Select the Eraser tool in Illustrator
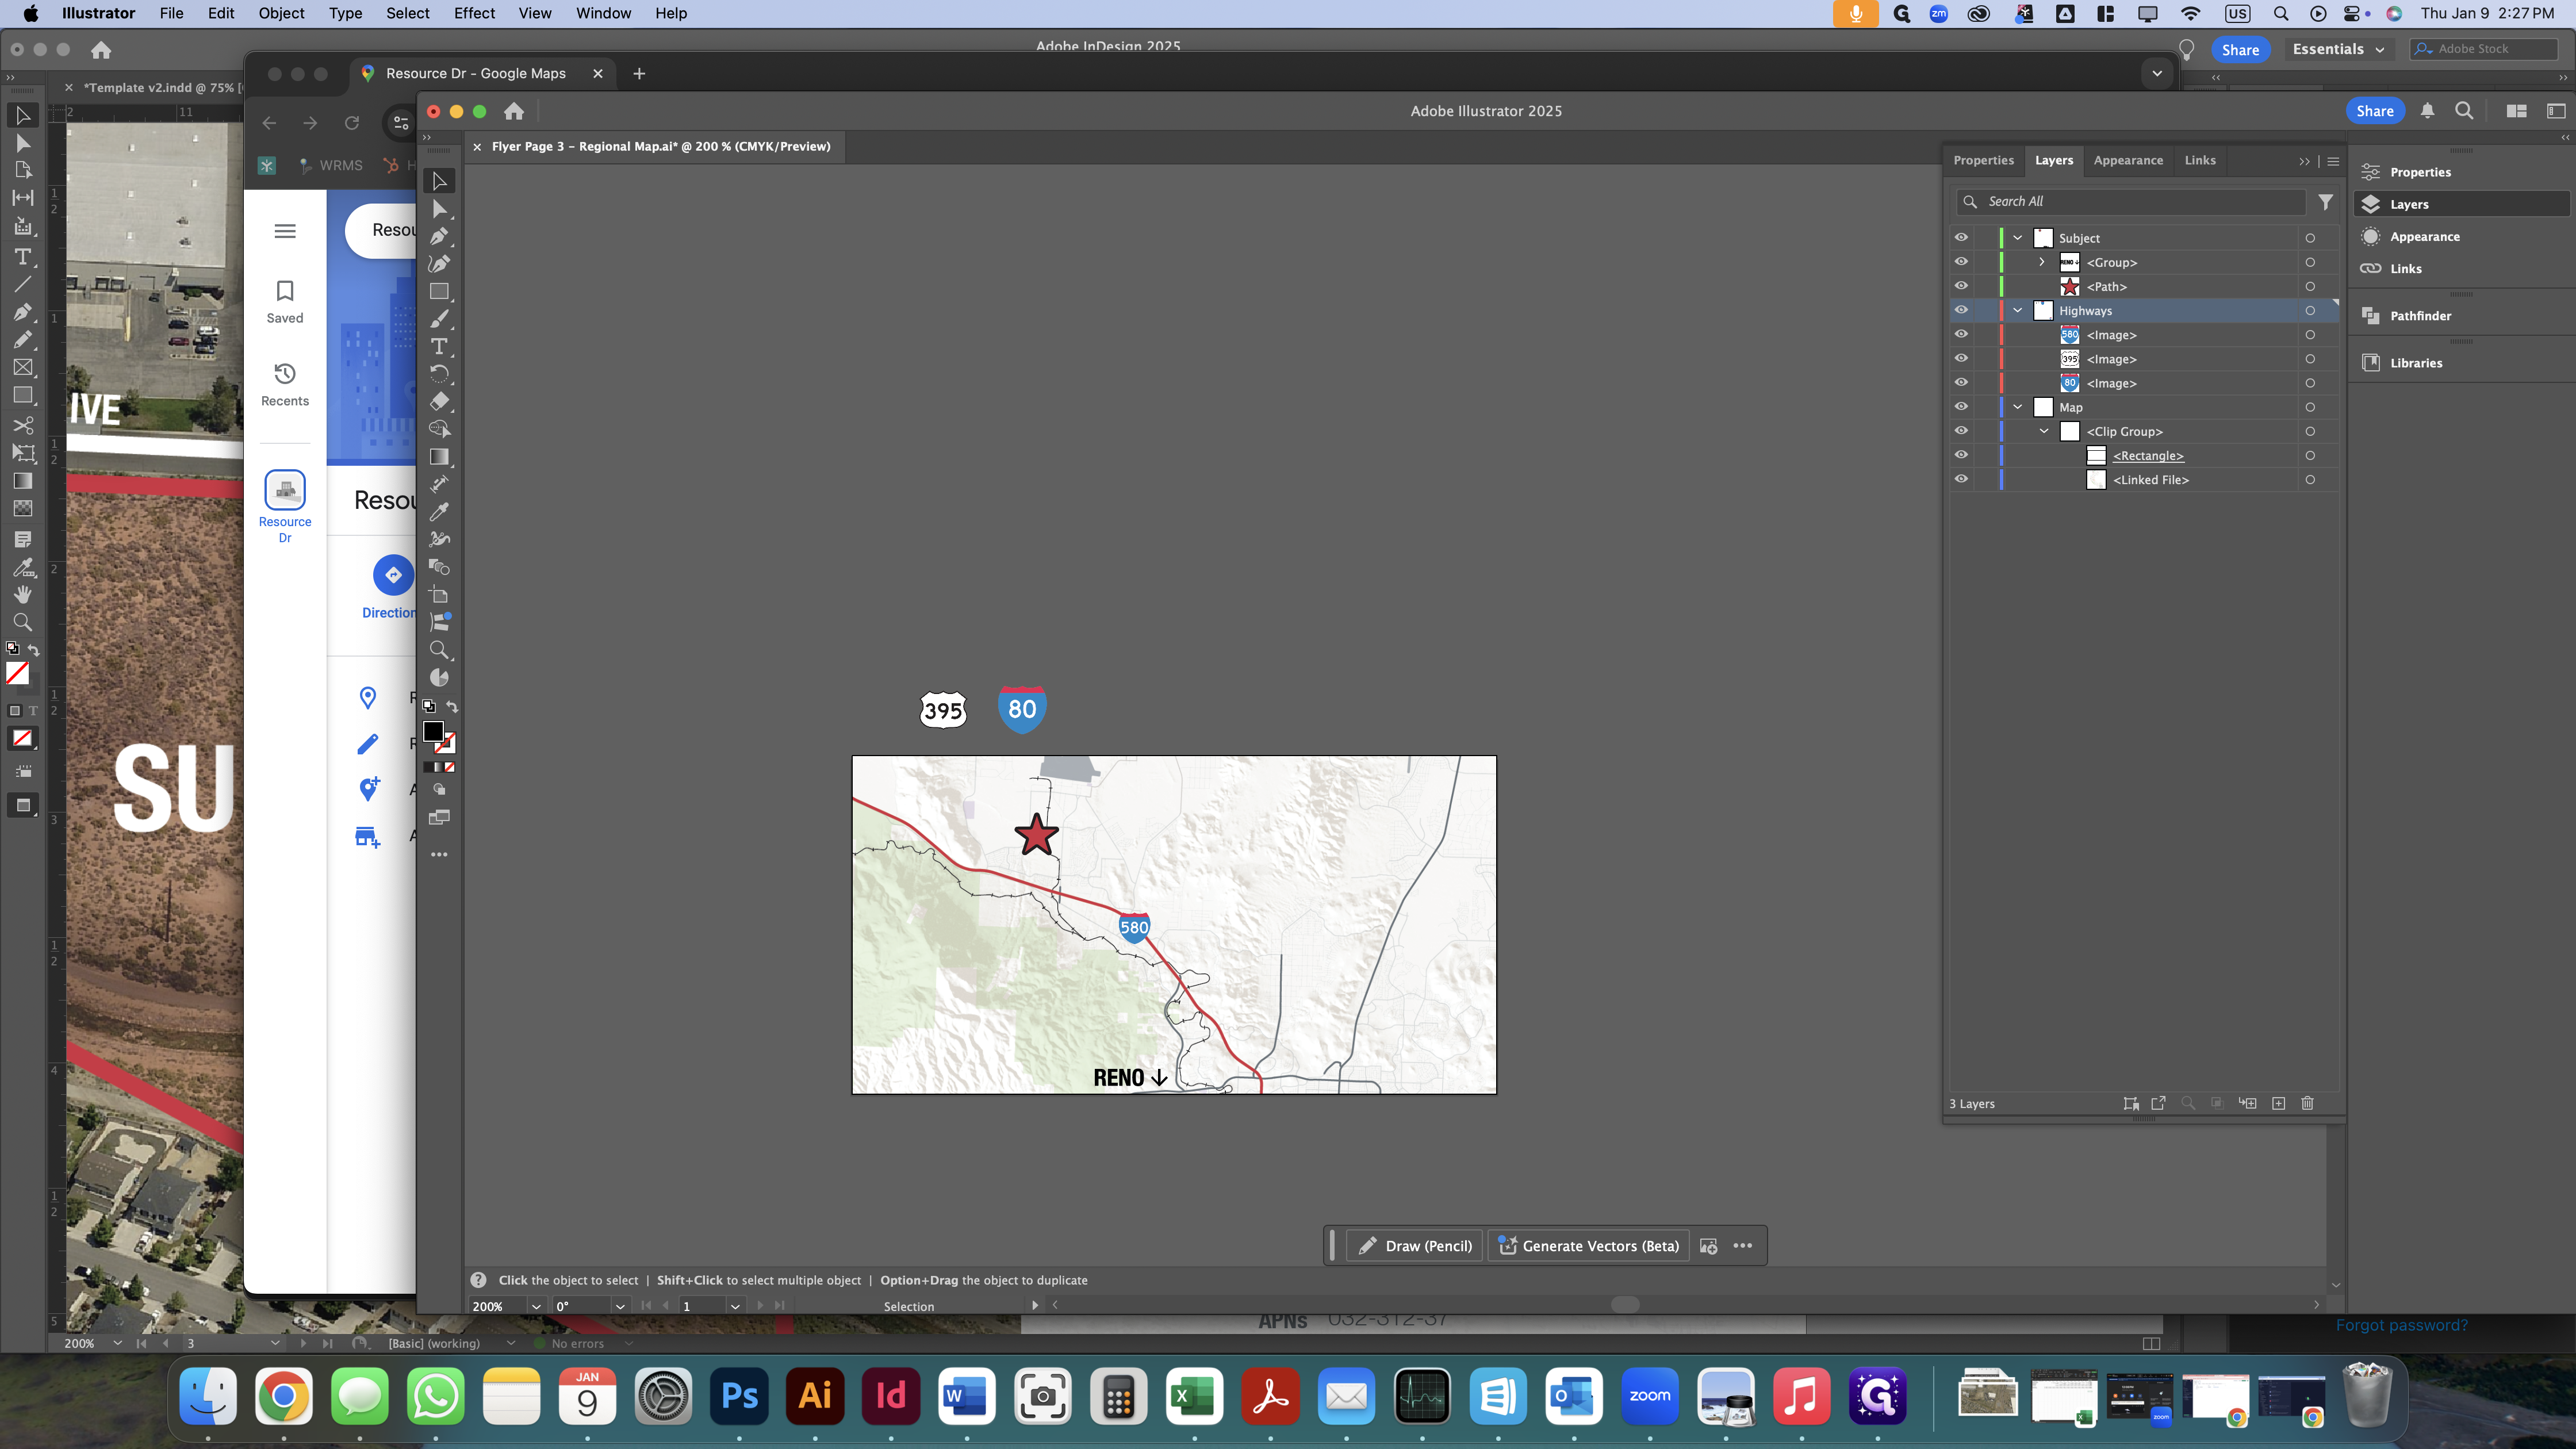Image resolution: width=2576 pixels, height=1449 pixels. (x=439, y=402)
